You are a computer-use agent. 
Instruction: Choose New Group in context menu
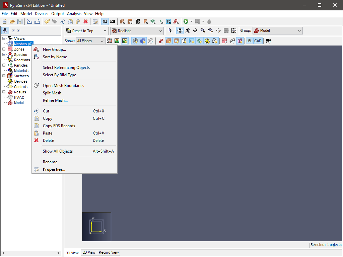coord(75,50)
